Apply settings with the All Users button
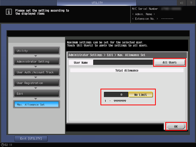The width and height of the screenshot is (196, 147). tap(169, 63)
